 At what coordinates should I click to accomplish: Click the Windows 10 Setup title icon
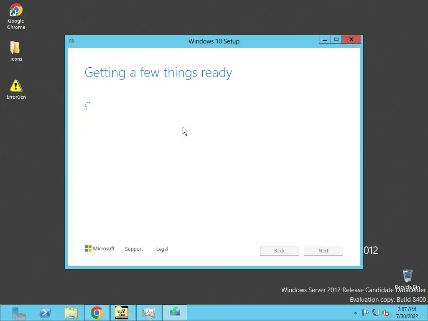click(x=72, y=41)
